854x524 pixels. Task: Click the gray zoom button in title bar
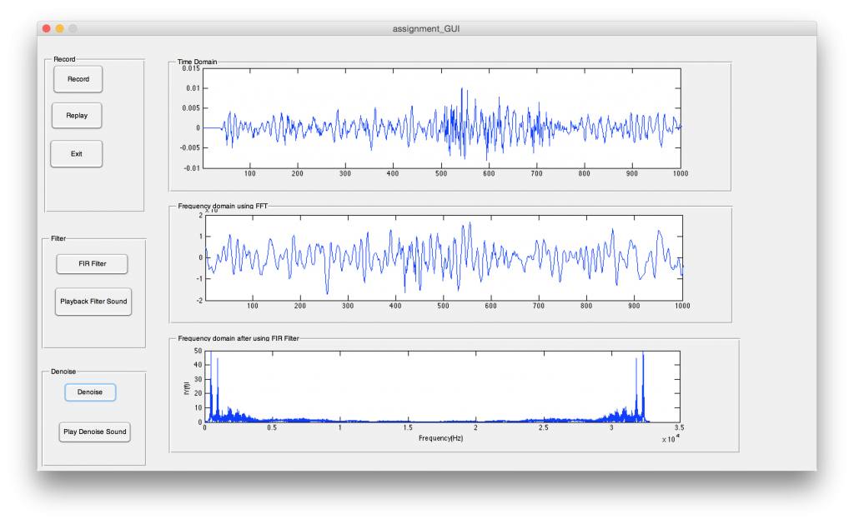click(73, 28)
